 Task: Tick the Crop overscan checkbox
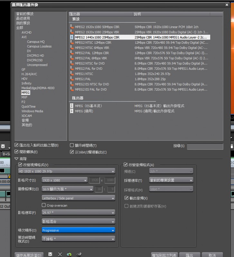click(x=44, y=205)
